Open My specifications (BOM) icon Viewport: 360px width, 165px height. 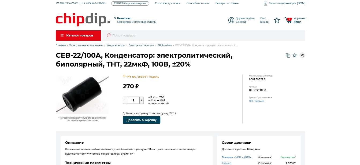point(266,3)
